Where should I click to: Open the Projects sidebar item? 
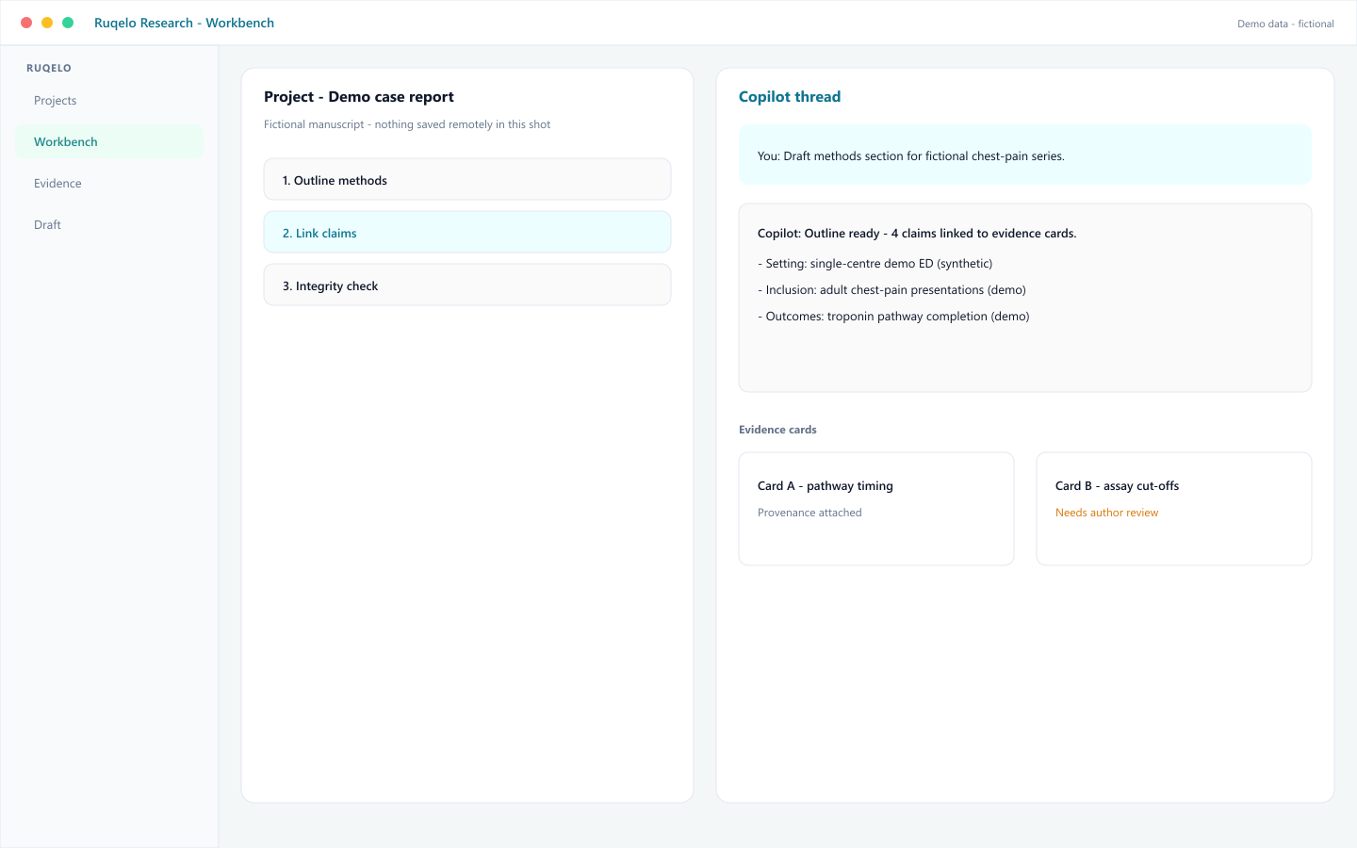[109, 101]
